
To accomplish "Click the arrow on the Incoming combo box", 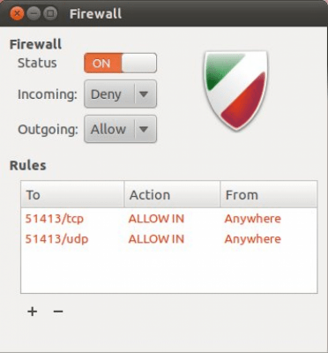I will (x=144, y=94).
